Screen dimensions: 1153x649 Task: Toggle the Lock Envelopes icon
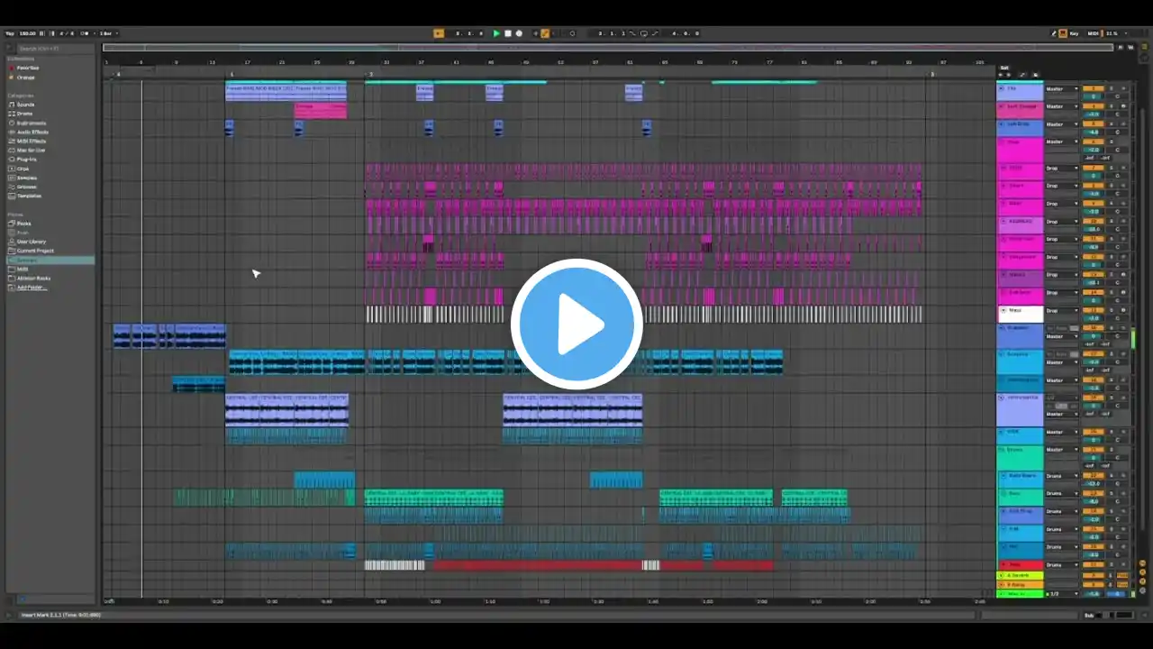pos(1035,75)
